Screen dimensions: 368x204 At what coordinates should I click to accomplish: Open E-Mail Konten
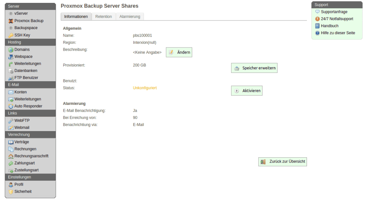20,92
